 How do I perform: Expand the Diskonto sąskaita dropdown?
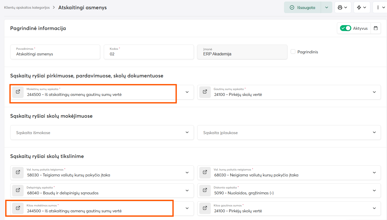tap(374, 191)
